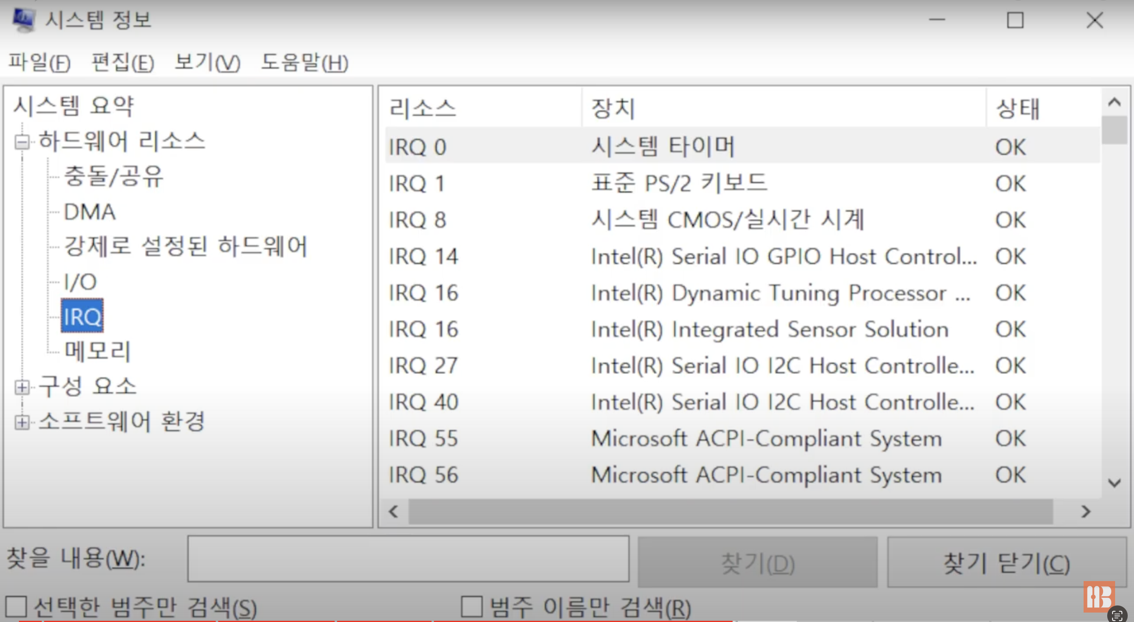Select the IRQ 56 row

pyautogui.click(x=743, y=475)
